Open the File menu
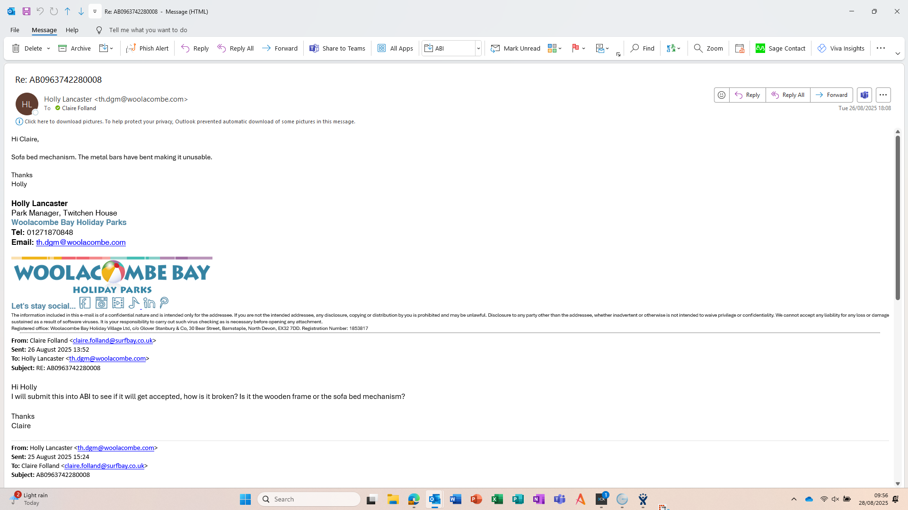Viewport: 908px width, 510px height. [15, 30]
